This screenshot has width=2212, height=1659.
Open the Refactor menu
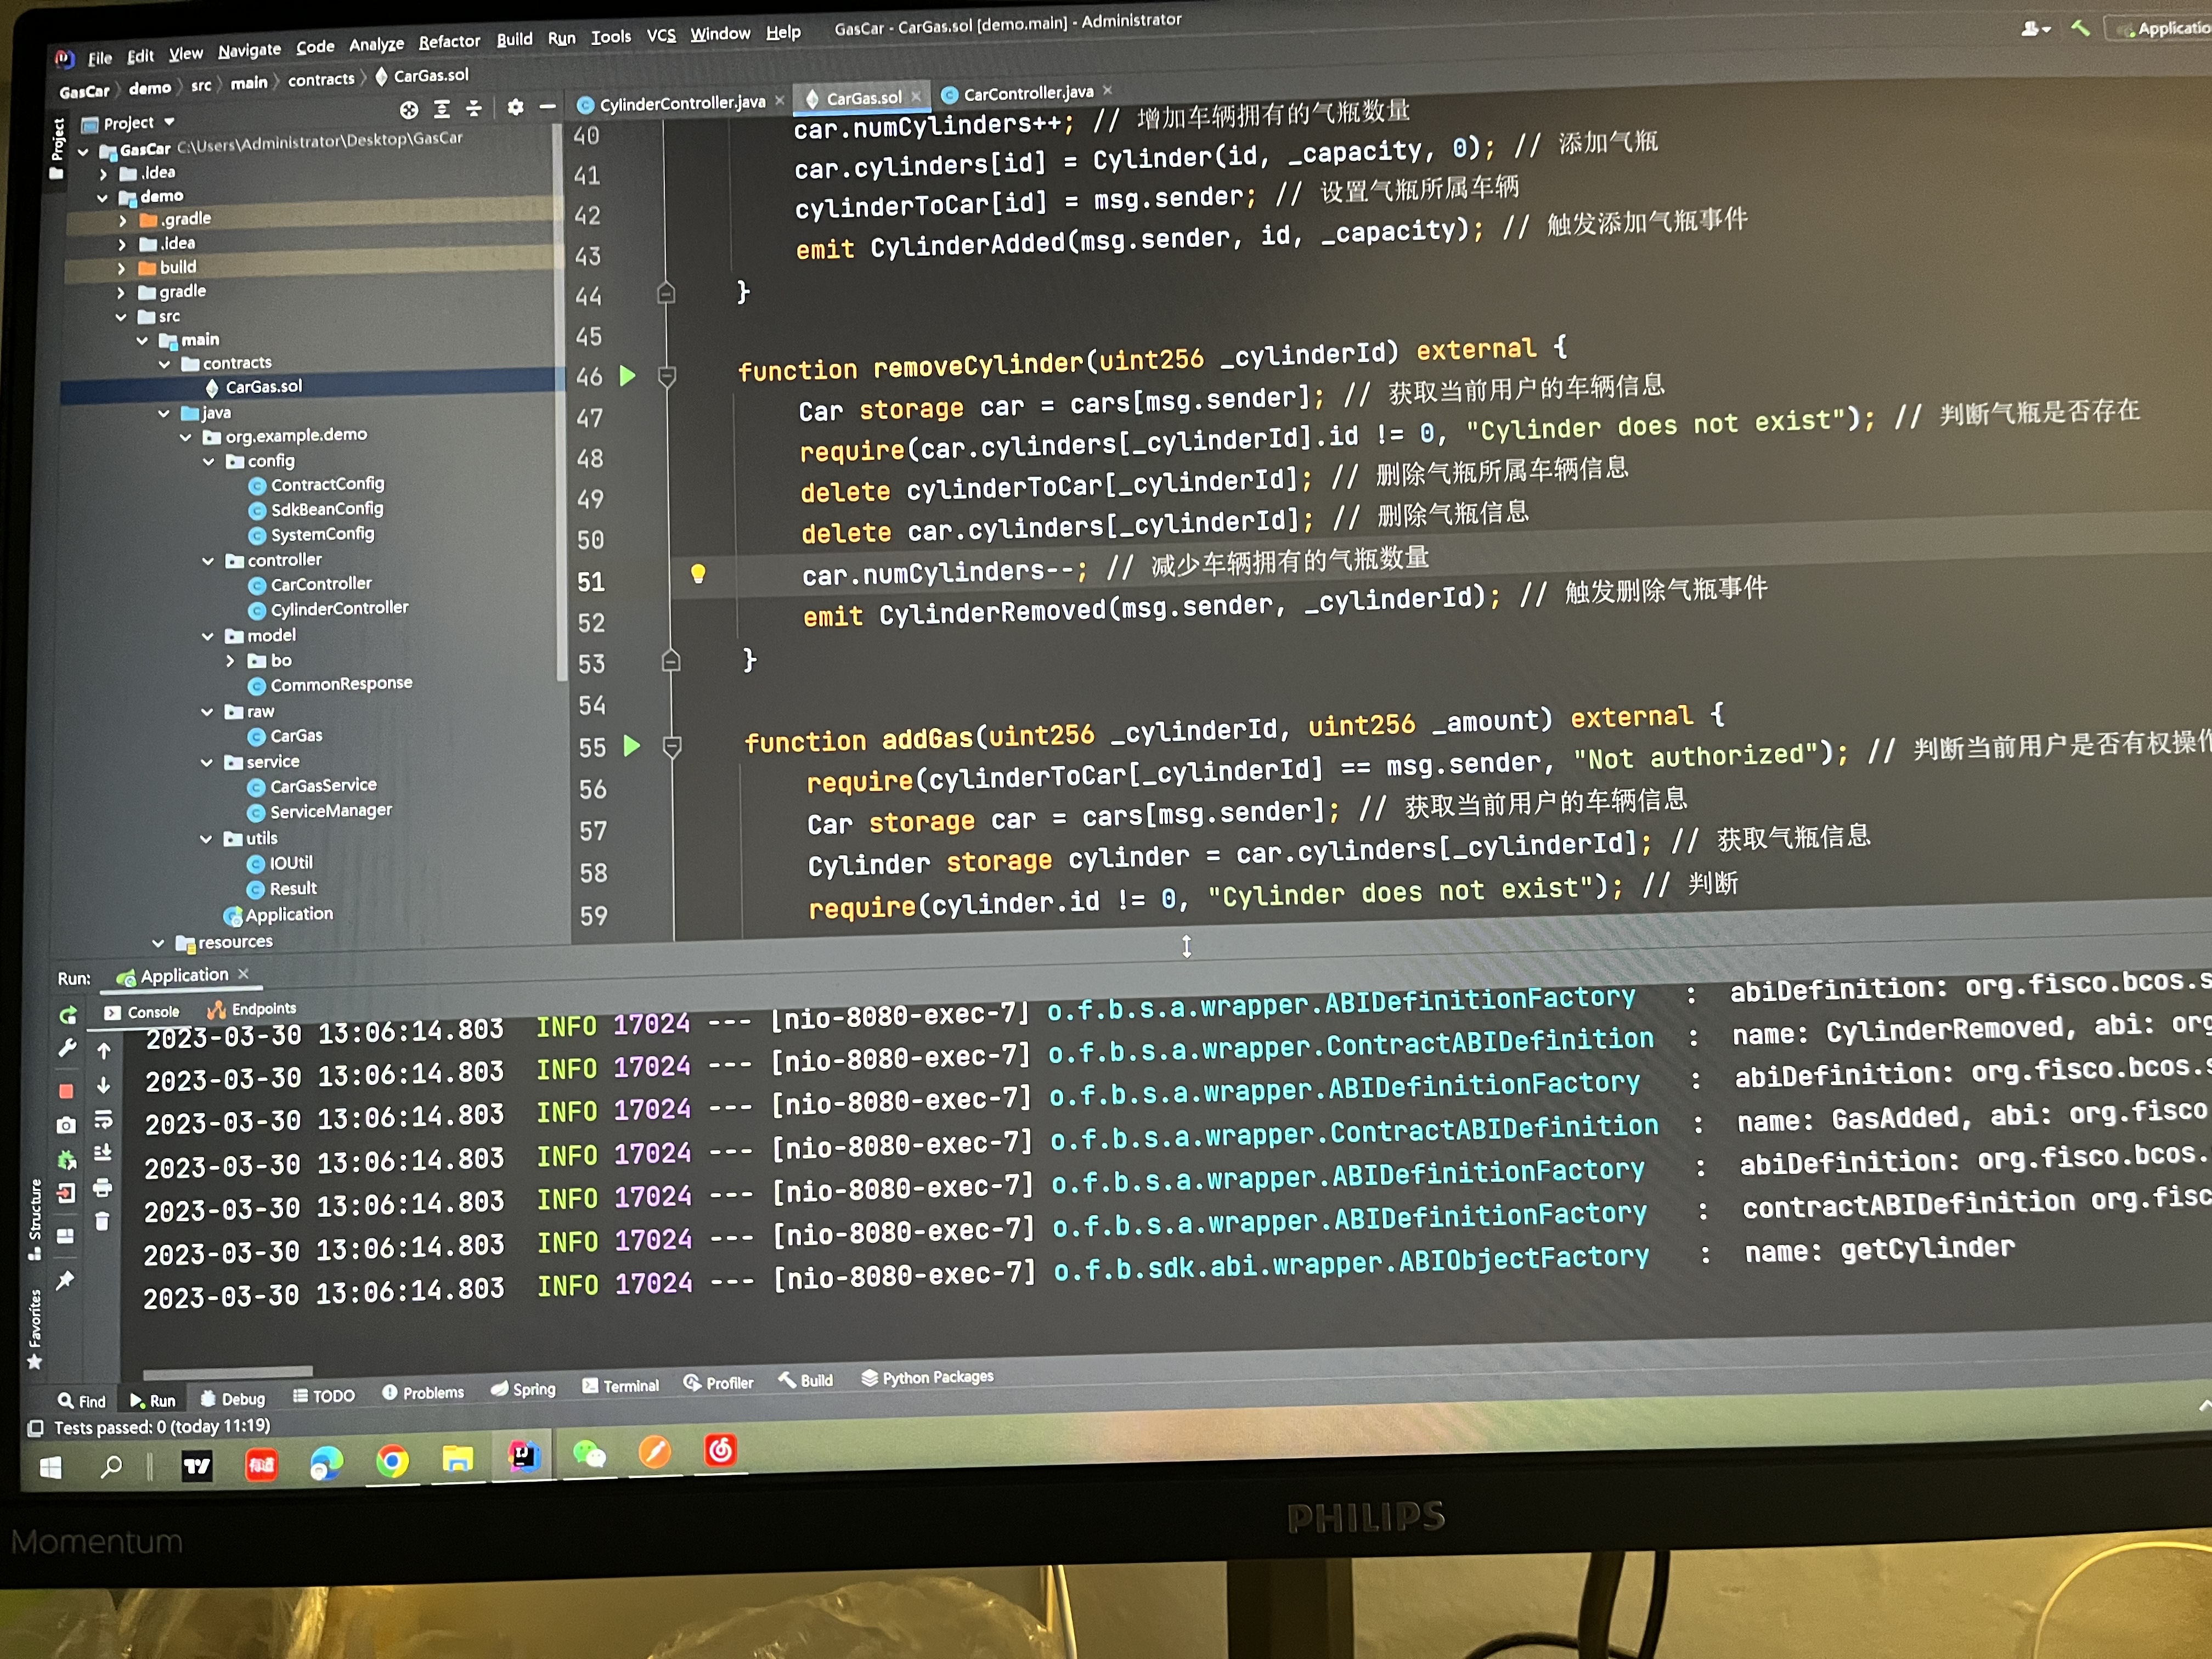pos(449,42)
